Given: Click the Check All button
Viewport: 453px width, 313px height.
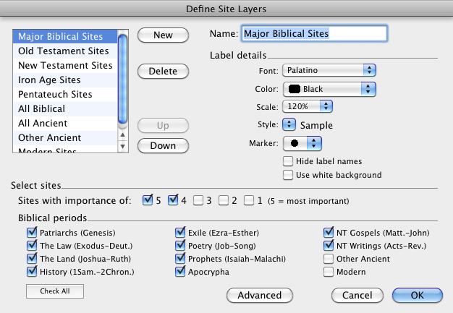Looking at the screenshot, I should pyautogui.click(x=55, y=291).
